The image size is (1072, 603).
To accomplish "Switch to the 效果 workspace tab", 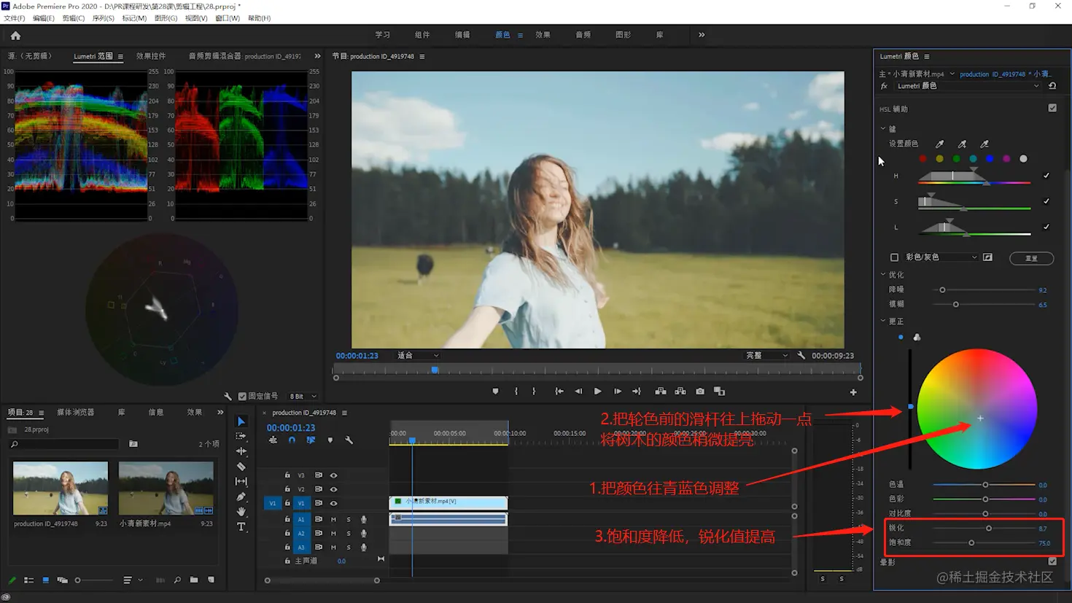I will (x=543, y=35).
